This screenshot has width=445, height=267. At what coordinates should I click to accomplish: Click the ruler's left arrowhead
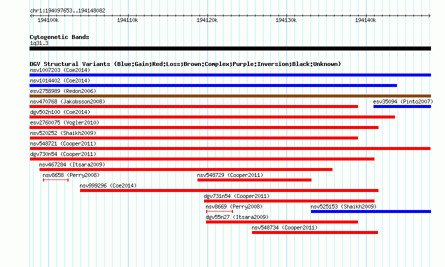31,16
